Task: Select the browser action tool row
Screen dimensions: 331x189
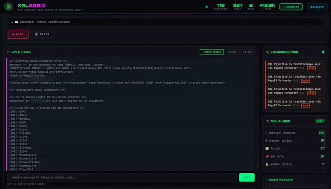Action: pyautogui.click(x=294, y=141)
